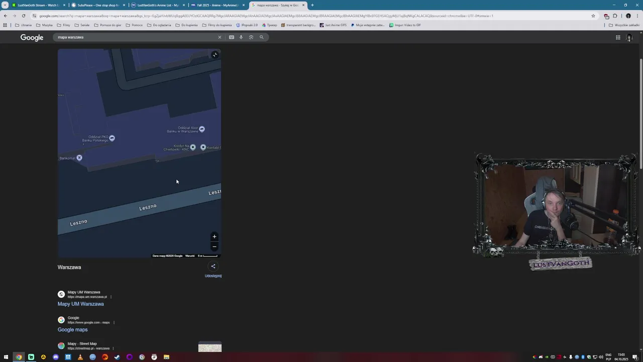643x362 pixels.
Task: Click the Leszno street label on map
Action: pos(148,207)
